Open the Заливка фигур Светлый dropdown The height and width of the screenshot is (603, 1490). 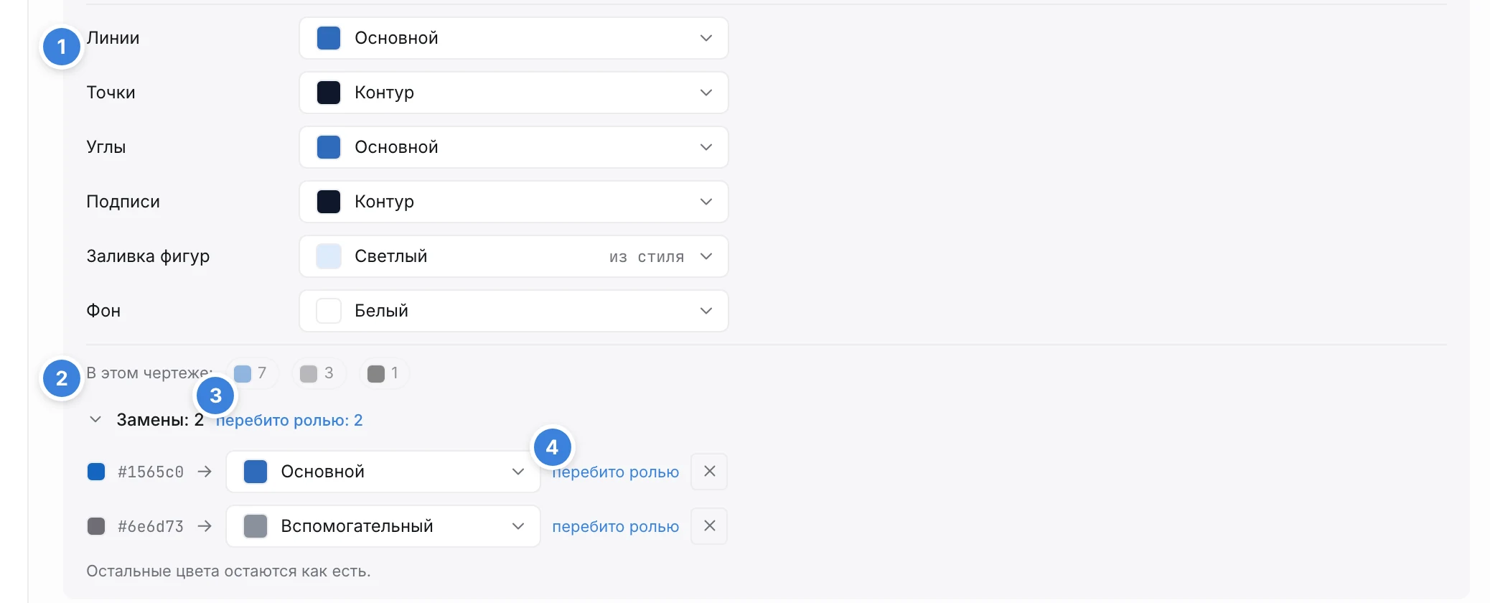[514, 256]
